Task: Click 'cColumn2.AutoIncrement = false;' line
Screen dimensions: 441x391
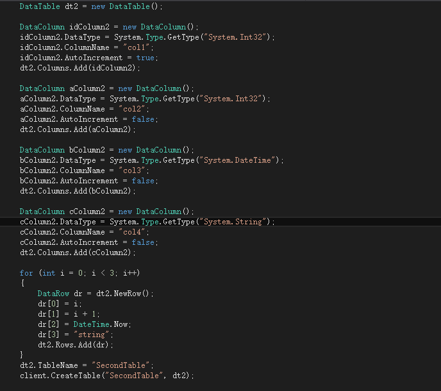Action: click(89, 242)
